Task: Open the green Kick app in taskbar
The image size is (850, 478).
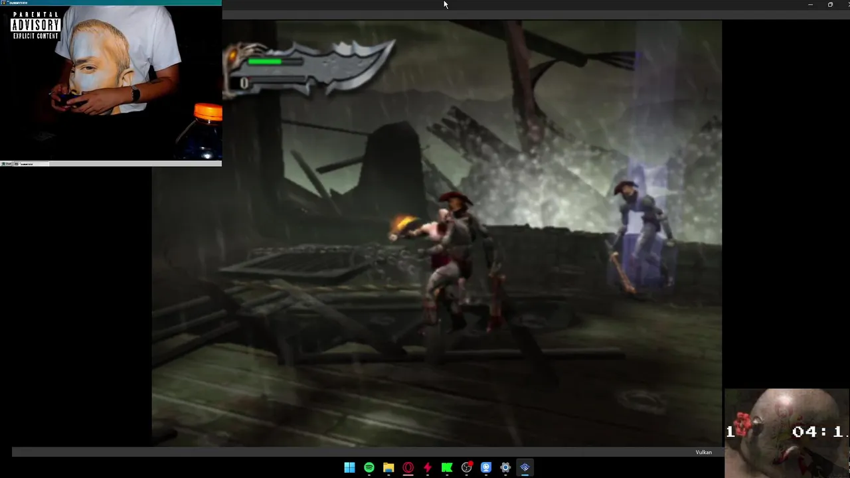Action: coord(447,467)
